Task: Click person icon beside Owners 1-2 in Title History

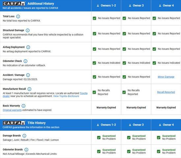Action: coord(98,125)
